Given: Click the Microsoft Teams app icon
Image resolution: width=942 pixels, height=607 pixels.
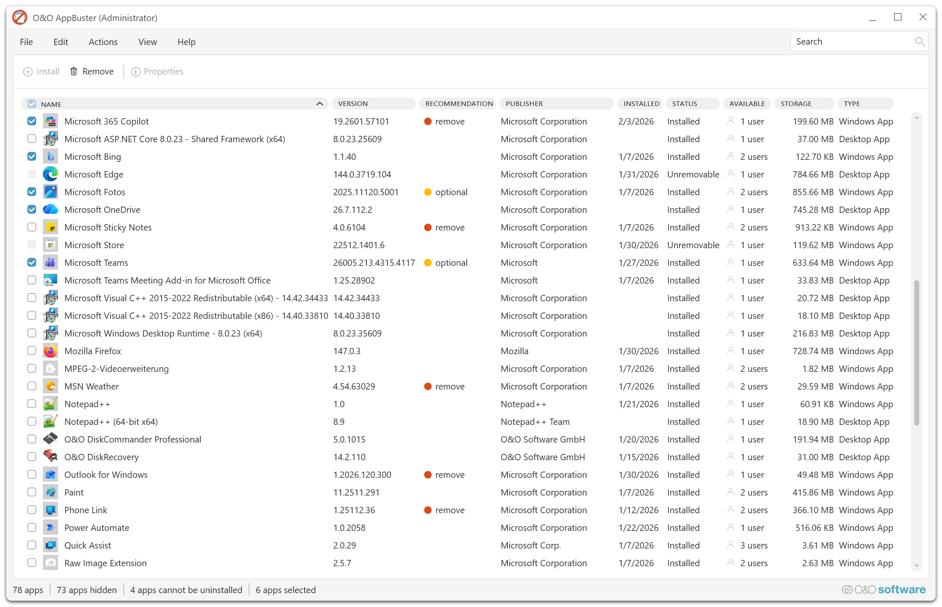Looking at the screenshot, I should point(50,262).
